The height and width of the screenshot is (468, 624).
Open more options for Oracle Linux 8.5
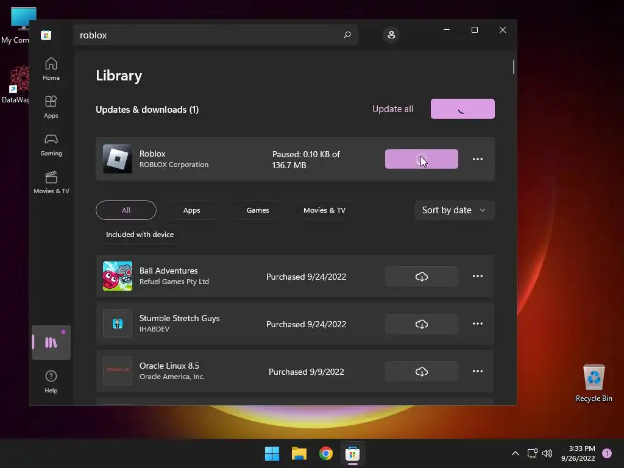click(x=478, y=371)
